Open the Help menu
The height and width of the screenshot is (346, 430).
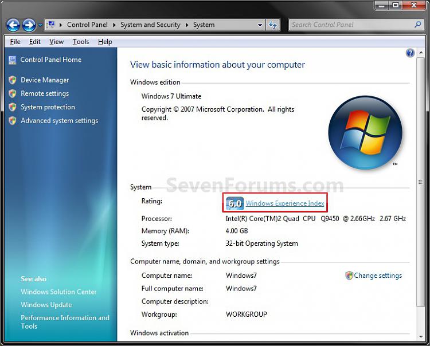coord(105,42)
